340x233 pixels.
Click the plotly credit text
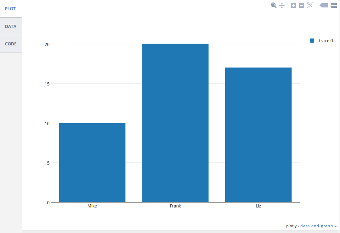(291, 226)
